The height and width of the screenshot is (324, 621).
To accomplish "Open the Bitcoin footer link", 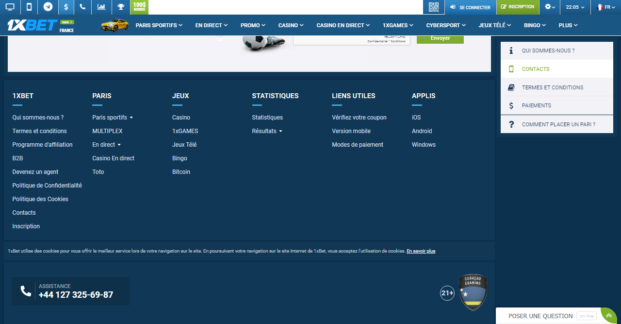I will pos(181,172).
